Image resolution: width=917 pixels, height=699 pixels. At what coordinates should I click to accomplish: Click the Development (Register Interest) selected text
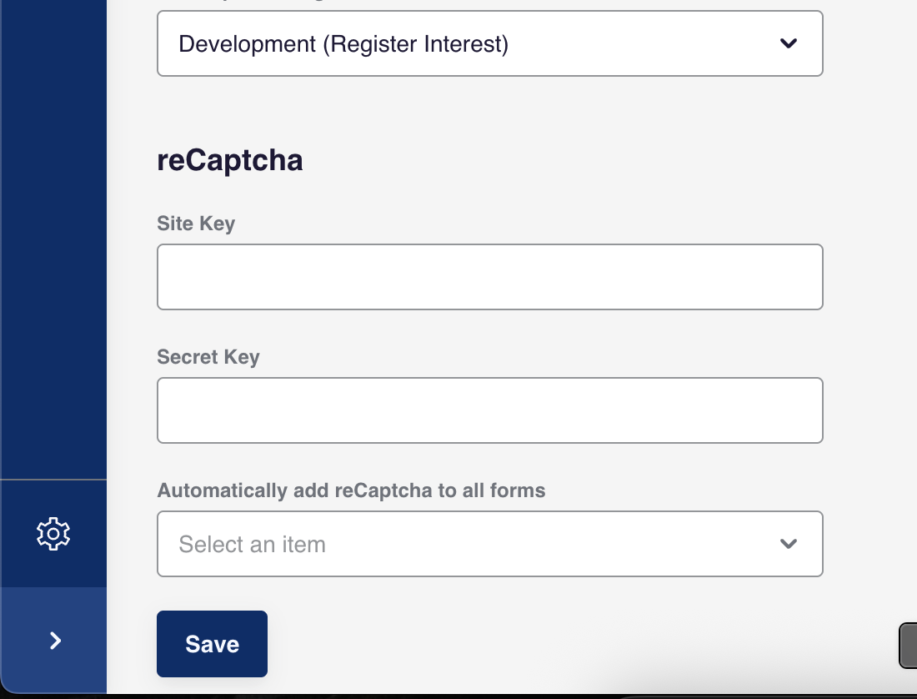coord(343,43)
